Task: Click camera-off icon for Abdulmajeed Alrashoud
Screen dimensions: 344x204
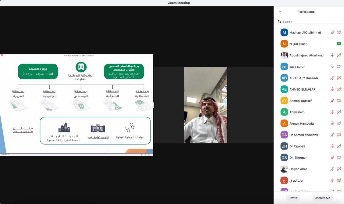Action: (x=339, y=55)
